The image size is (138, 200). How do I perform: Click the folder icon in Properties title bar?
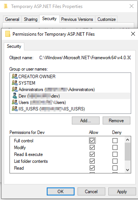(x=6, y=6)
